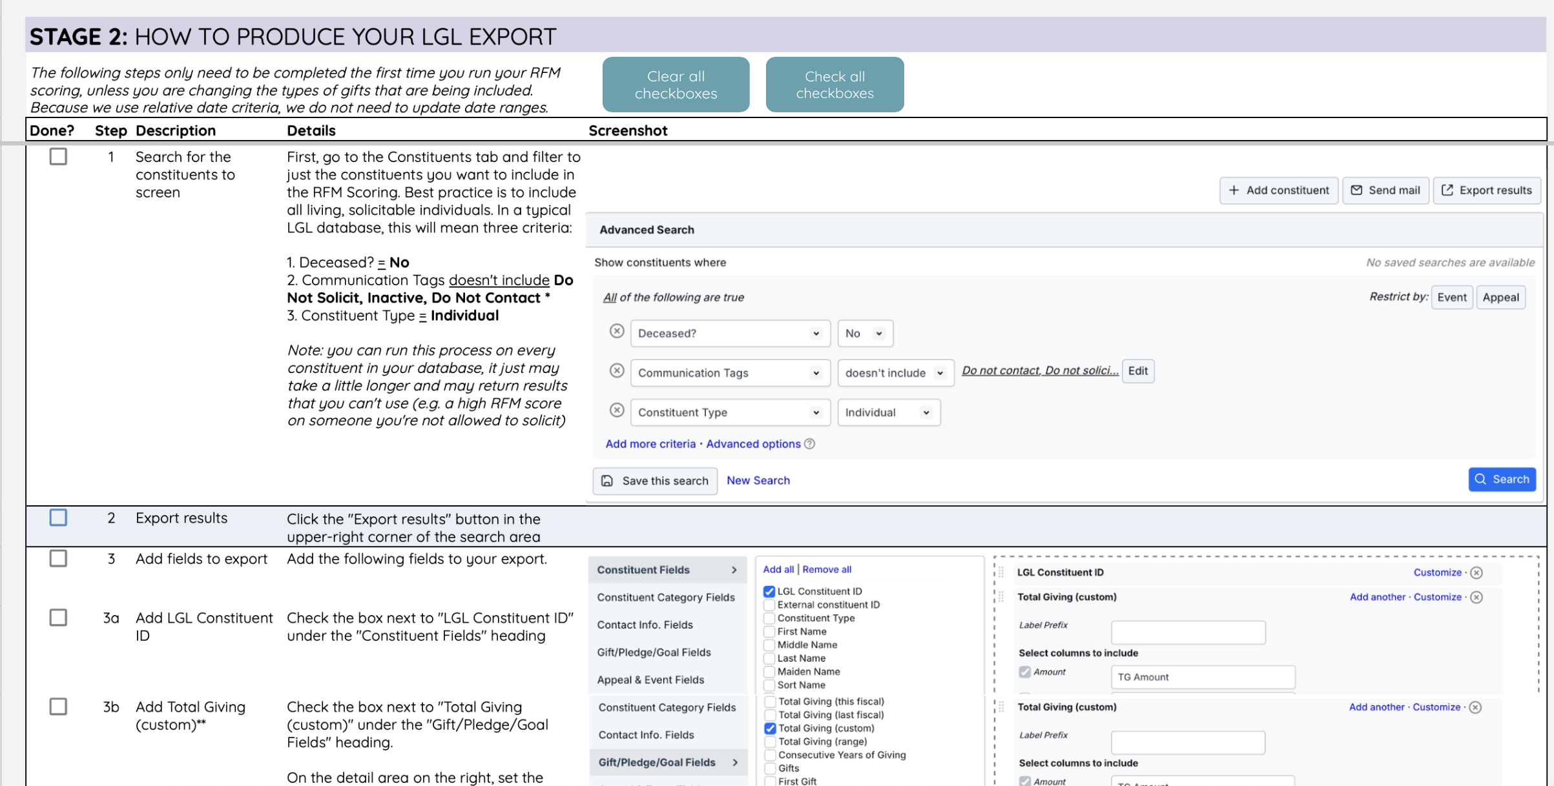This screenshot has height=786, width=1554.
Task: Click the Add more criteria link
Action: tap(650, 444)
